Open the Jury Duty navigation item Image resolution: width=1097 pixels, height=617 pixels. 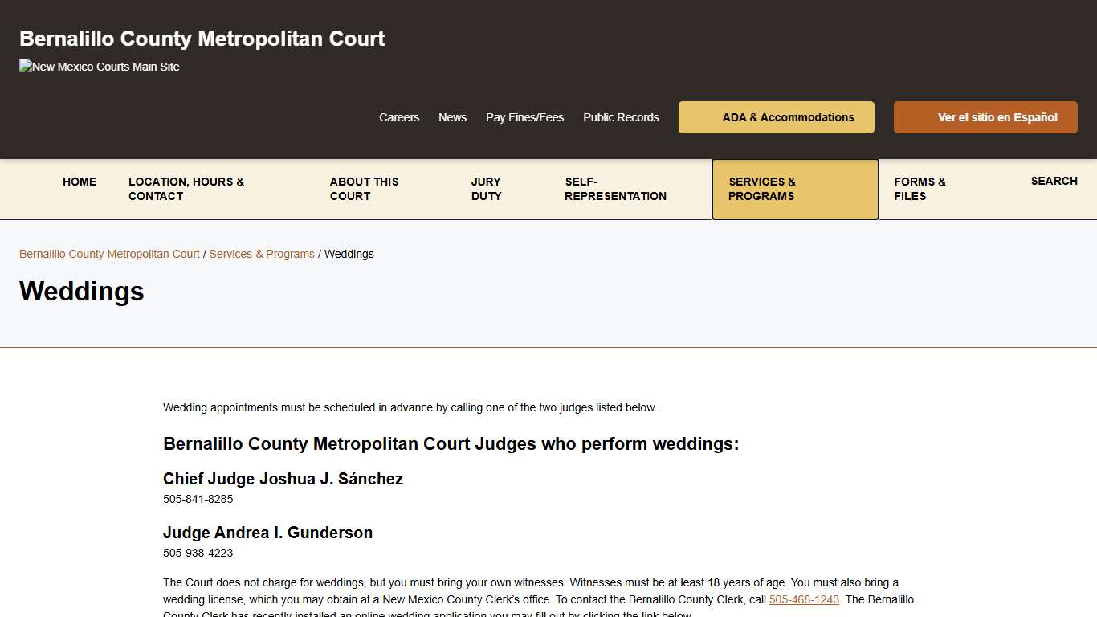point(486,189)
